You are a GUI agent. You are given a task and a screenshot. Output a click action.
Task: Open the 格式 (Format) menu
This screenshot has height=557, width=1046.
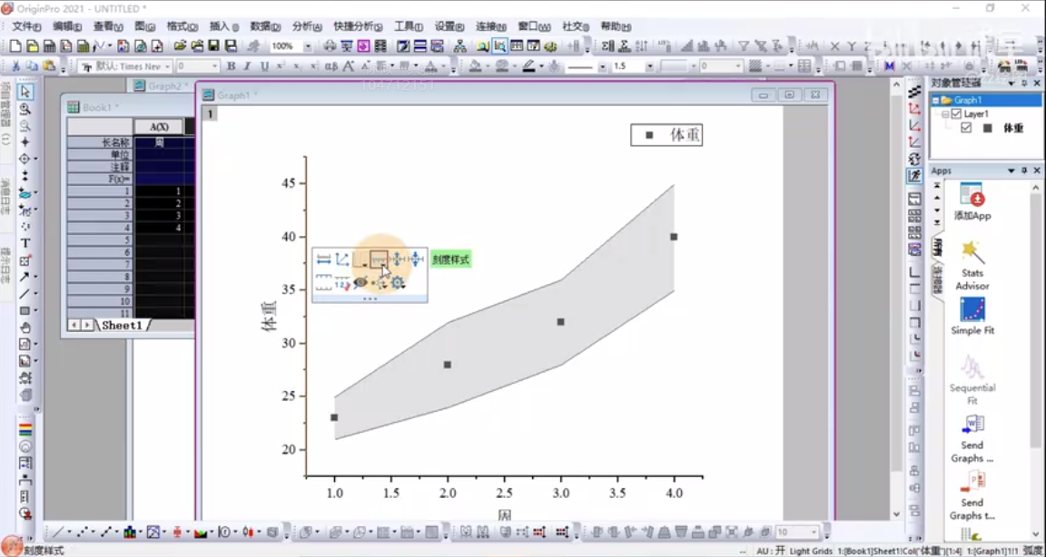[x=183, y=26]
